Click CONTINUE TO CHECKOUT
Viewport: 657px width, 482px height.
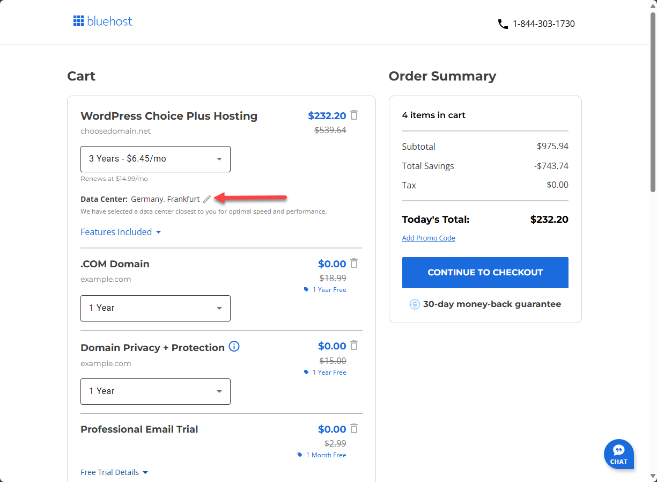pyautogui.click(x=485, y=273)
